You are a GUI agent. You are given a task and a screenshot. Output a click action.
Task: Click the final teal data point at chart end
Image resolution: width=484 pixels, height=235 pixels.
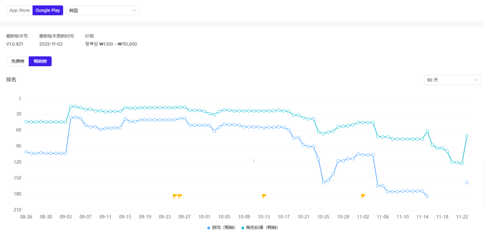[467, 136]
